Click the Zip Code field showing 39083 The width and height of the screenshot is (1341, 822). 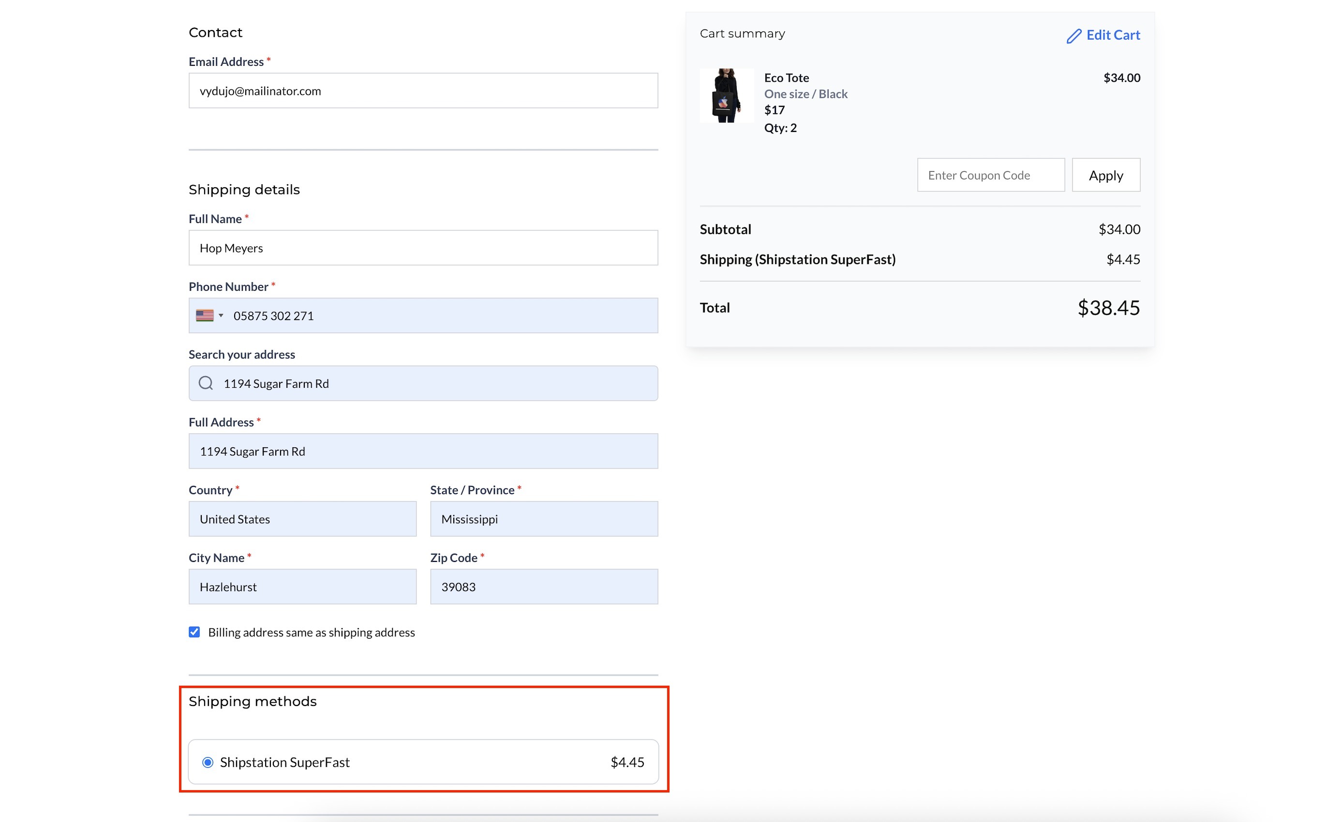[x=544, y=587]
